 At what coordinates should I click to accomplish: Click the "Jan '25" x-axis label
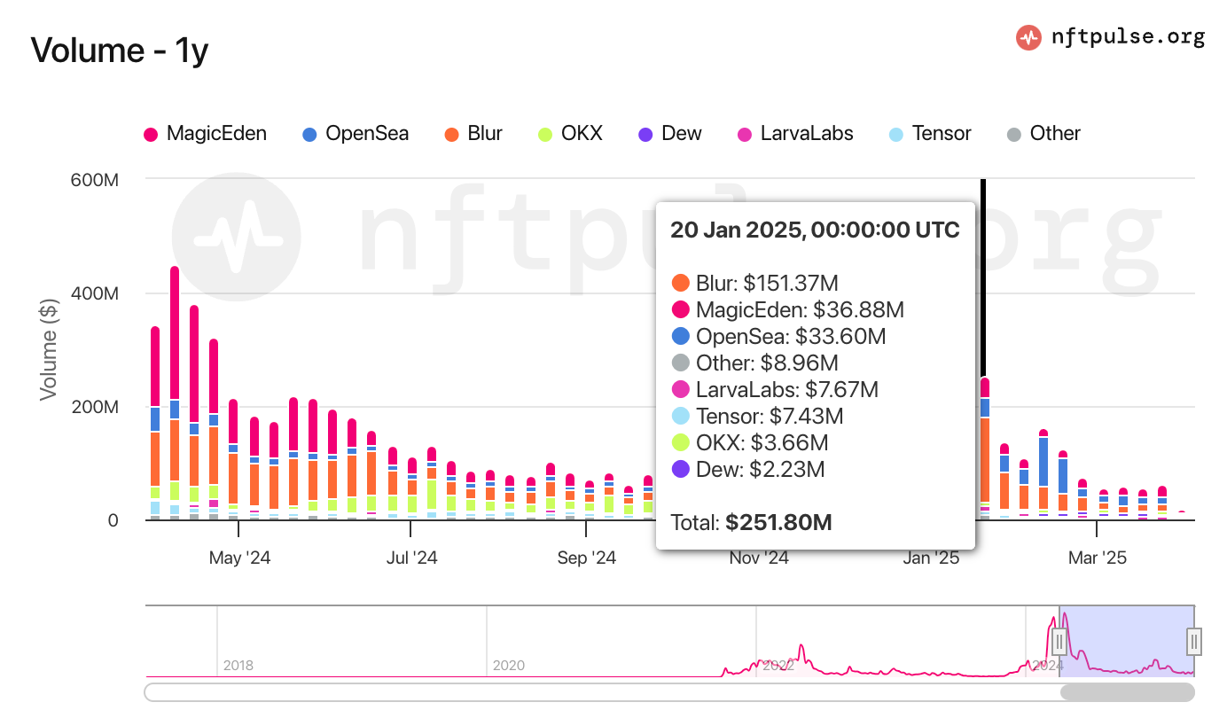pyautogui.click(x=931, y=558)
